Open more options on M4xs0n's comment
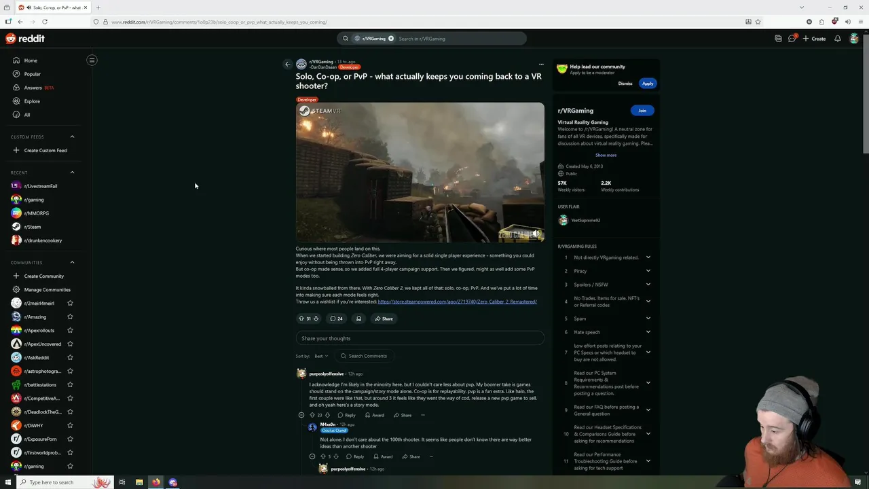The image size is (869, 489). pos(431,456)
